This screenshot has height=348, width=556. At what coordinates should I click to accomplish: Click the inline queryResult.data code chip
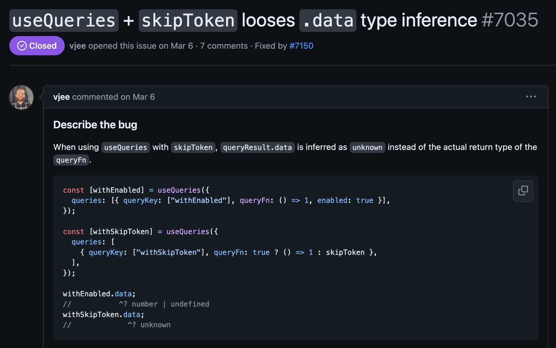coord(257,147)
